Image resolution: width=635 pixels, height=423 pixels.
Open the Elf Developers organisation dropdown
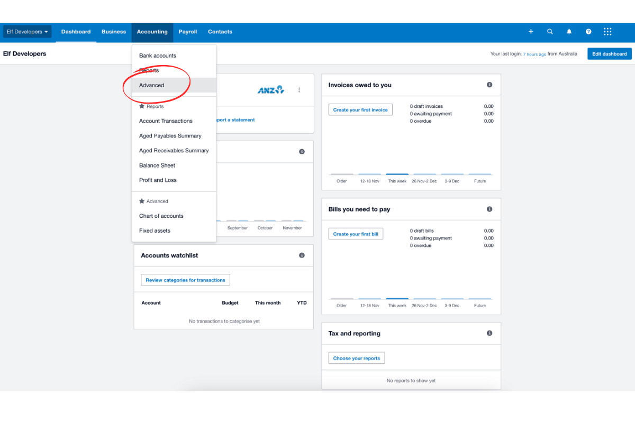26,32
